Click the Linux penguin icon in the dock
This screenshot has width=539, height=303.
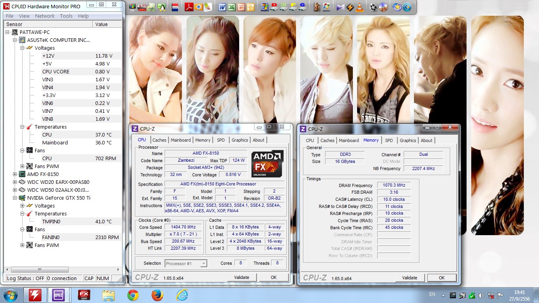point(161,7)
